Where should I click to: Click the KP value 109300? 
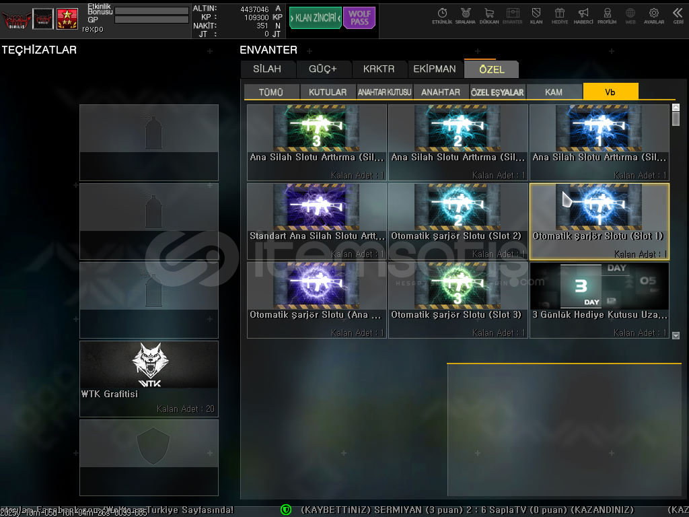tap(256, 18)
